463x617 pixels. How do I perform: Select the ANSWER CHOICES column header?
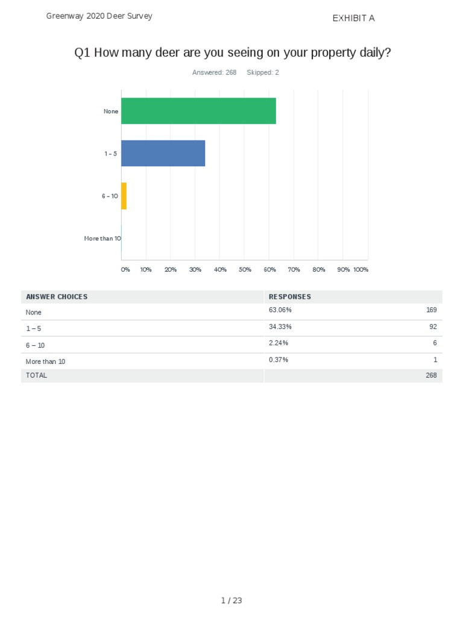tap(57, 296)
